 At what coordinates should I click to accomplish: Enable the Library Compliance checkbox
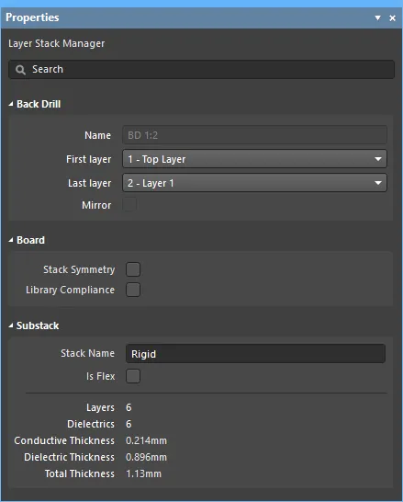(133, 290)
